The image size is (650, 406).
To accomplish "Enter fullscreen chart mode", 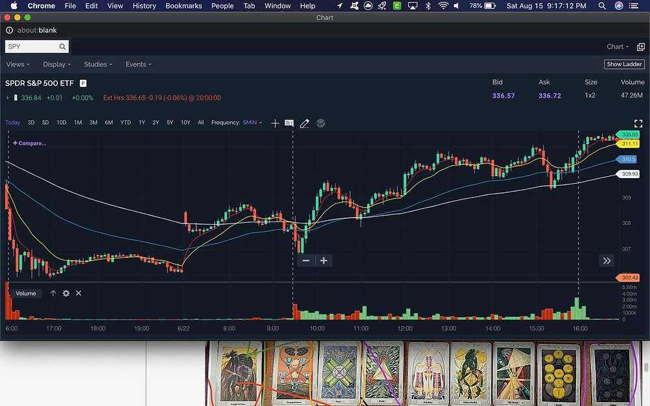I will [x=638, y=123].
